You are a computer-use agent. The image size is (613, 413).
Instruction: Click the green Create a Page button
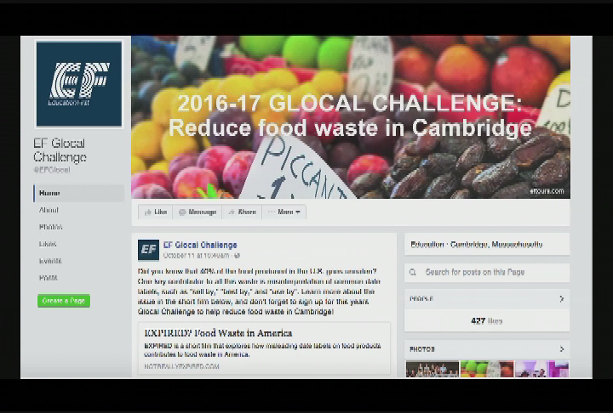pyautogui.click(x=64, y=301)
